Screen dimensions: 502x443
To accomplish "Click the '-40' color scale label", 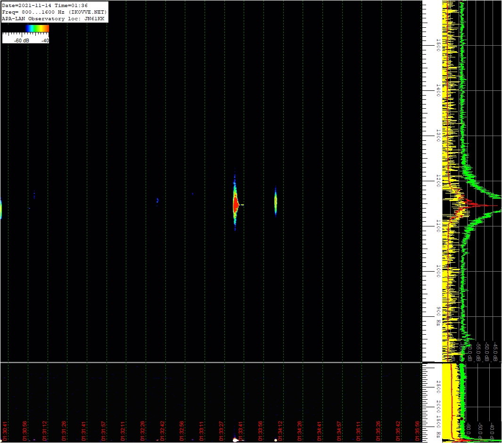I will point(45,40).
